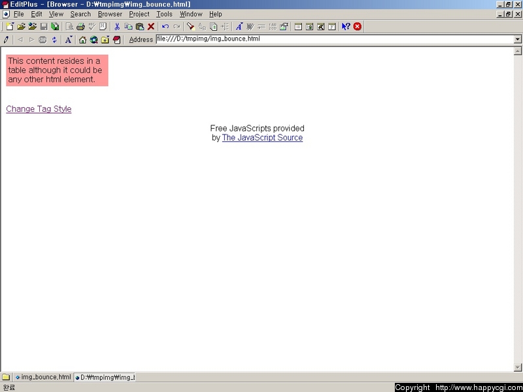This screenshot has height=392, width=523.
Task: Click the browser Font Size A icon
Action: coord(69,40)
